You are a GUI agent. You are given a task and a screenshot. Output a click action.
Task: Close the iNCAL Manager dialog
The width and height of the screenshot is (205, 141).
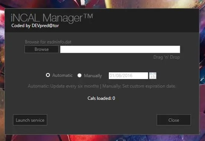point(174,120)
